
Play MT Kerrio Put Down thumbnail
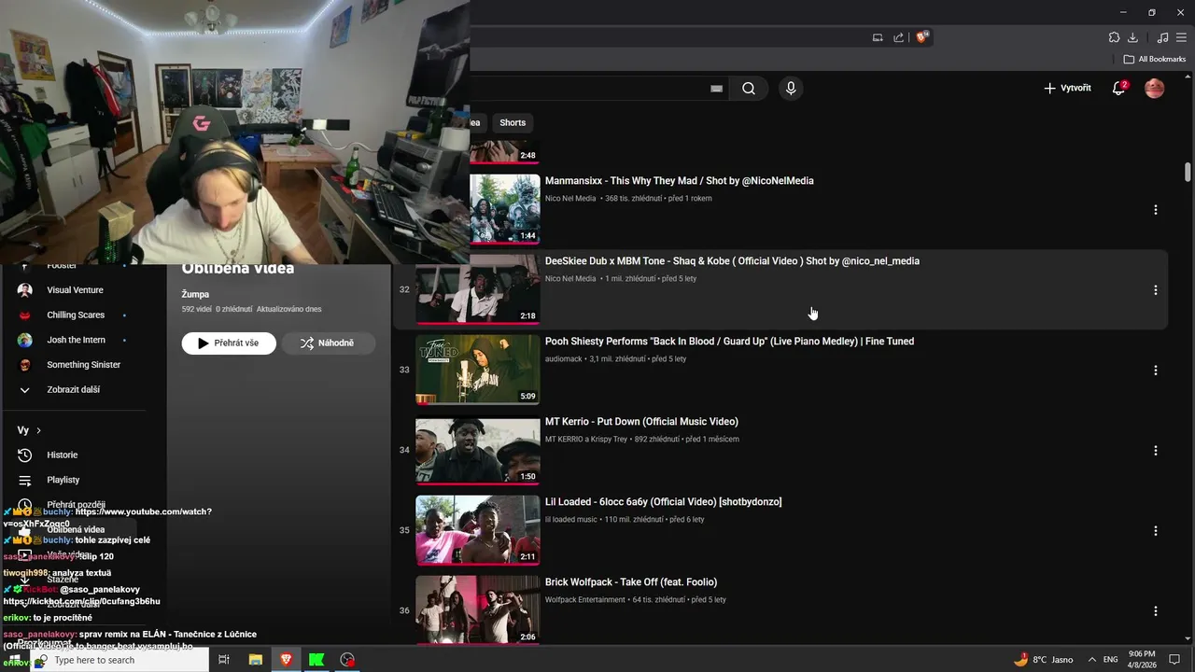click(x=478, y=450)
